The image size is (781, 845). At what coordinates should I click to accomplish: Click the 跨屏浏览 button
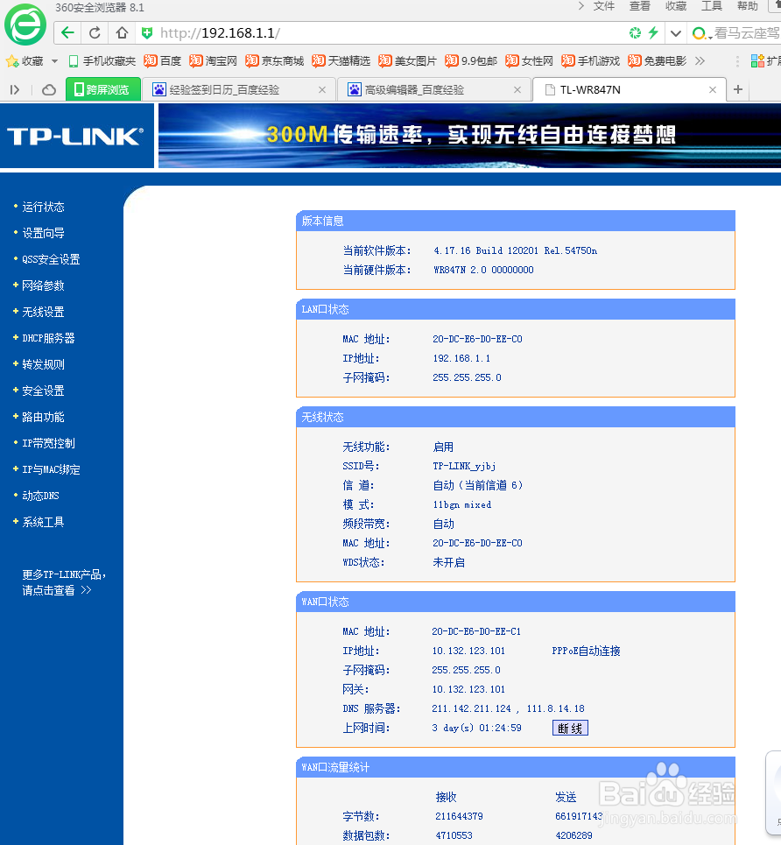[103, 89]
